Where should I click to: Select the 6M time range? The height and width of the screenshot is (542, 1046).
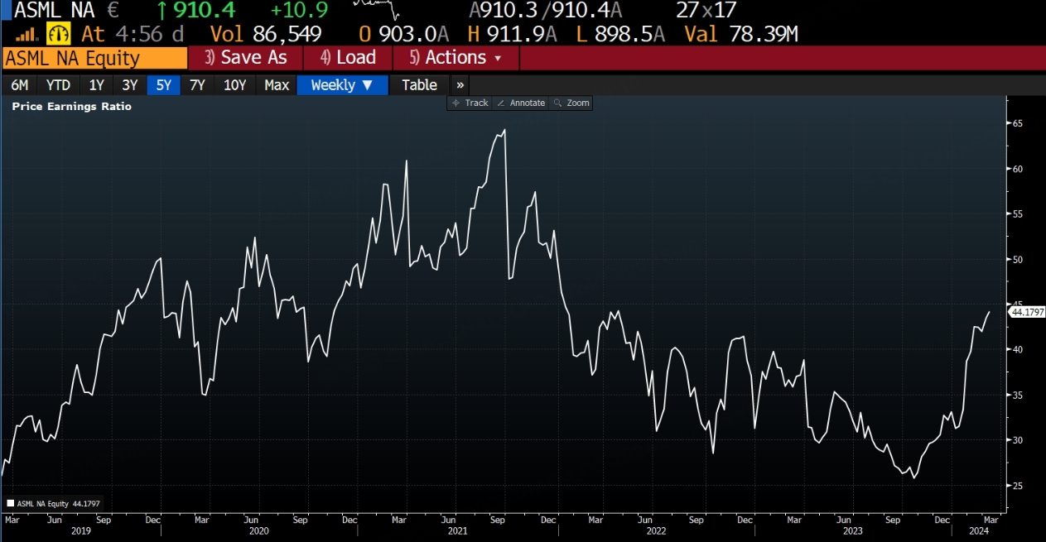(x=20, y=84)
